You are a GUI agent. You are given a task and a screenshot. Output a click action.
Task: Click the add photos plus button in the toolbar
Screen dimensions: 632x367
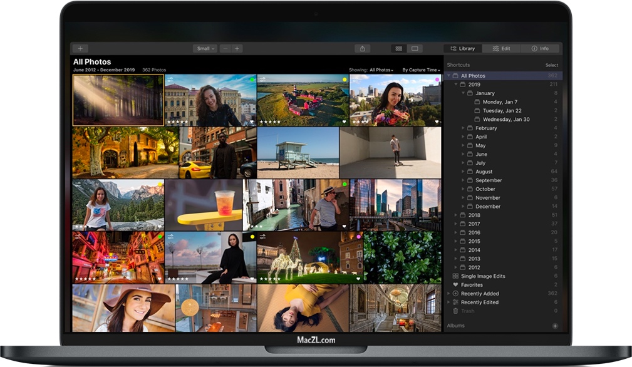(x=80, y=49)
